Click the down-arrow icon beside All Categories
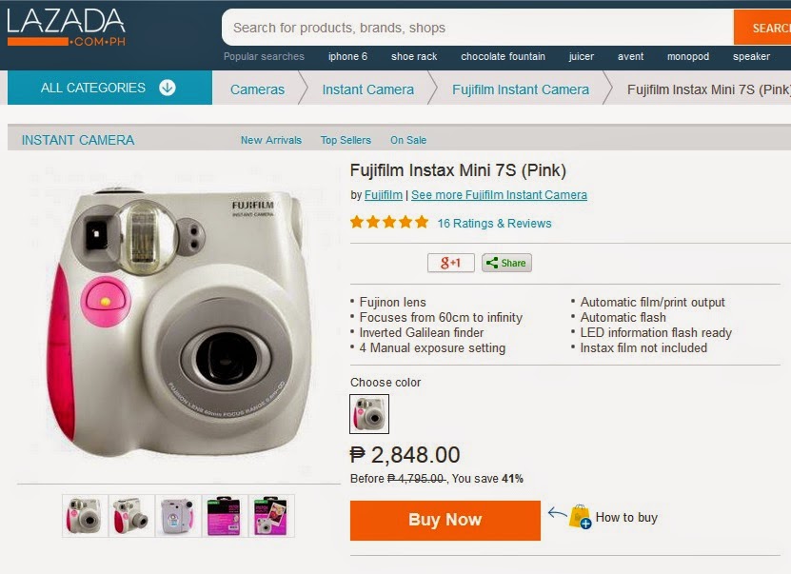 point(168,89)
